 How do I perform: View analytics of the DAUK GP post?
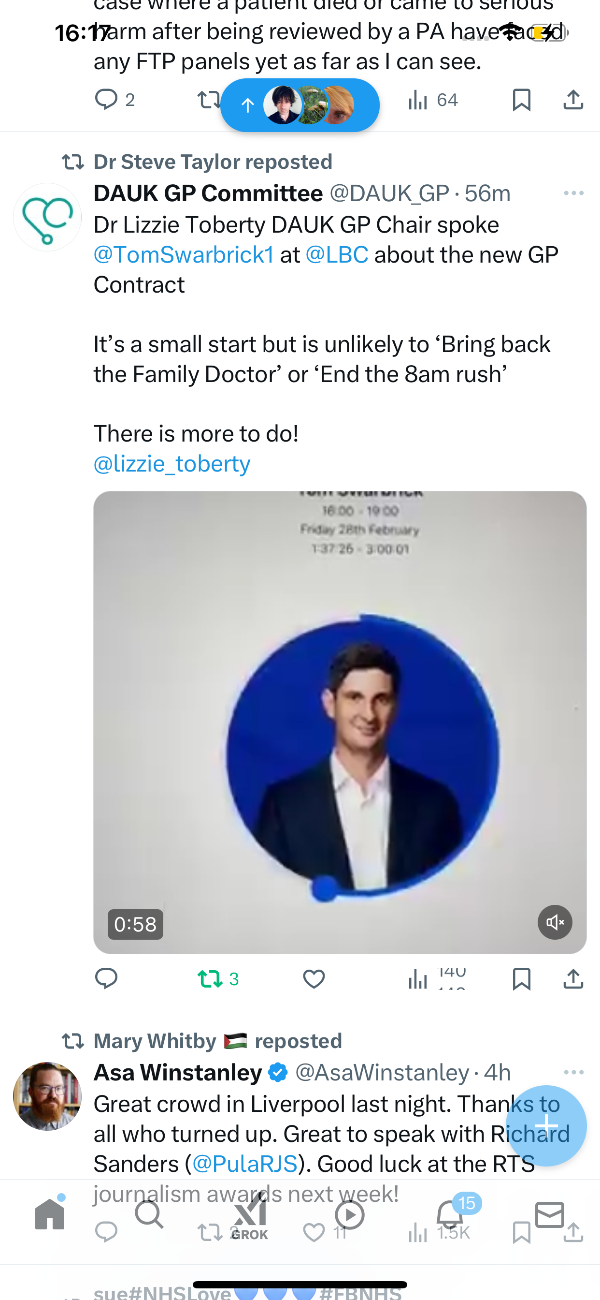point(437,979)
